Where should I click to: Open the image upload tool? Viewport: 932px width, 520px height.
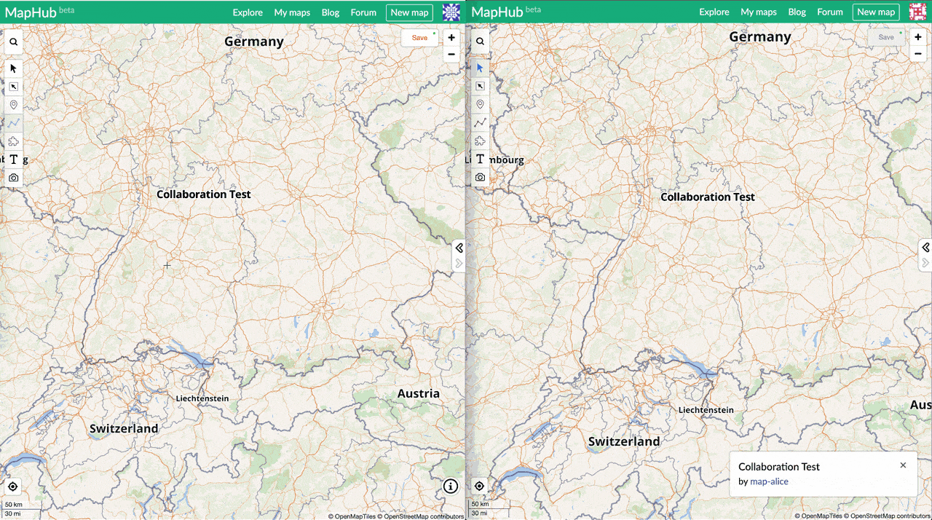(x=13, y=177)
